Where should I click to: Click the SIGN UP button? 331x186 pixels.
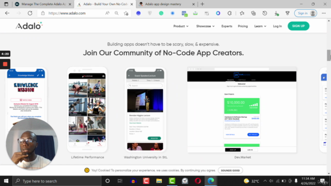pyautogui.click(x=298, y=26)
